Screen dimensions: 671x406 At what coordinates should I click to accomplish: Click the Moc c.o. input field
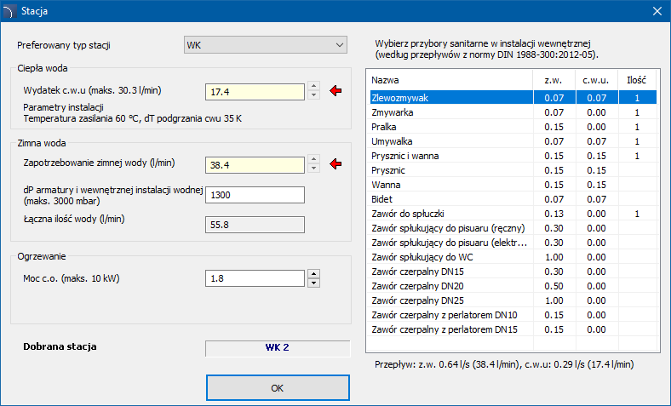pos(255,278)
